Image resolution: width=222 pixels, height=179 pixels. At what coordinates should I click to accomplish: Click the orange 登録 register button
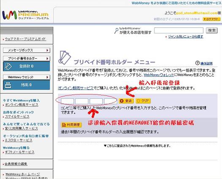126,101
